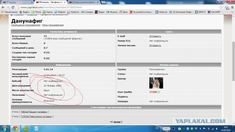Open the Маркет bookmark
Viewport: 235px width, 132px height.
click(x=60, y=12)
